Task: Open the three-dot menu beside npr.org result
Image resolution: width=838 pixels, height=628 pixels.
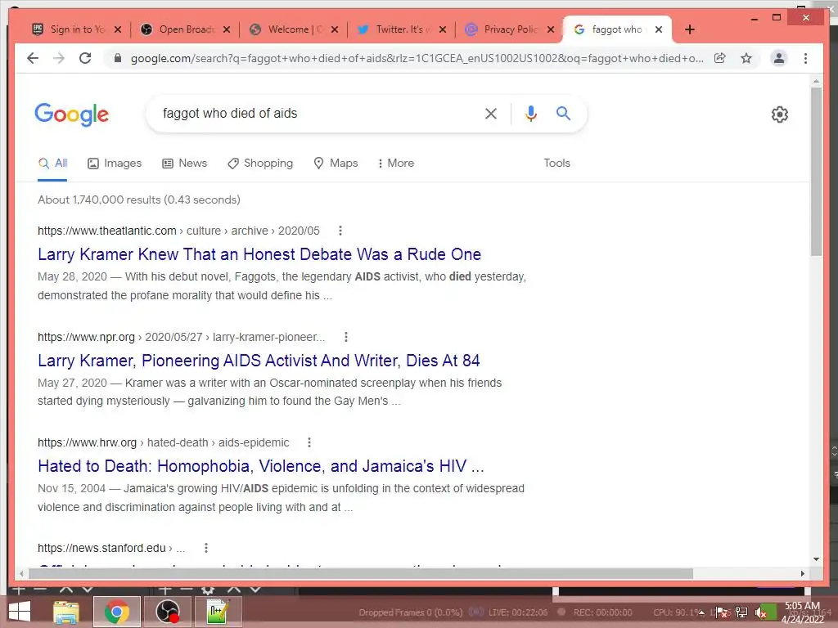Action: point(346,337)
